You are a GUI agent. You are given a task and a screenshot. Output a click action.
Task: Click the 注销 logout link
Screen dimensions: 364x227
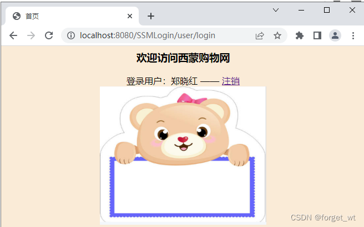(x=230, y=81)
